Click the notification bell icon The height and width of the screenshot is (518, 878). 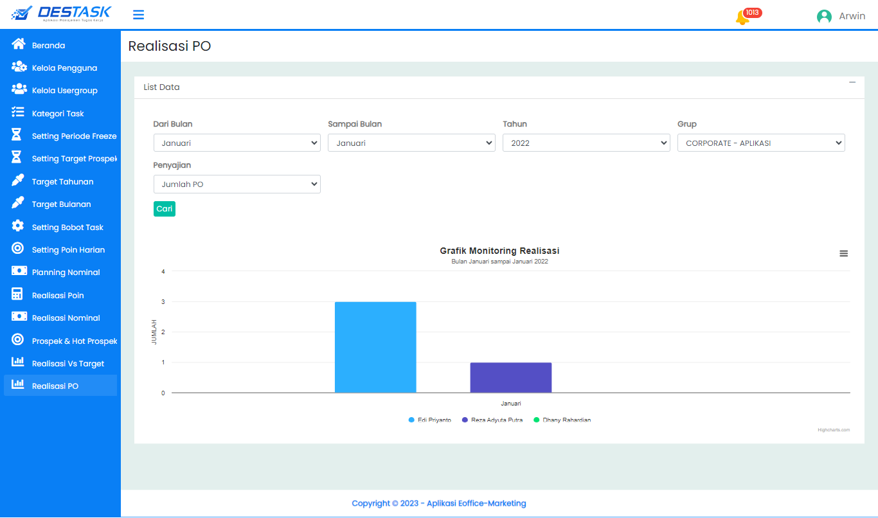742,17
